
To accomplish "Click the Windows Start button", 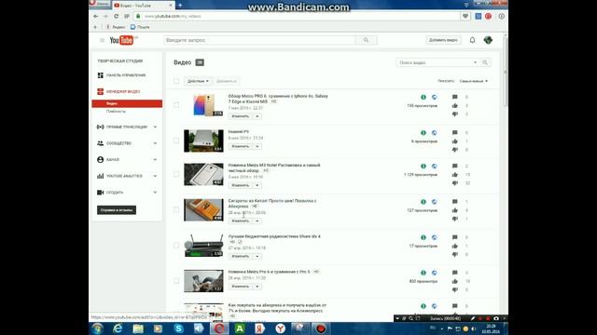I will pyautogui.click(x=97, y=328).
